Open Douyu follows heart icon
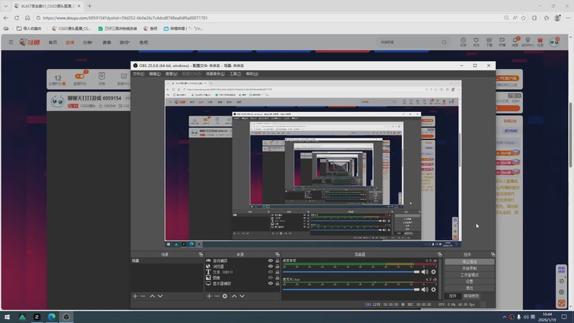574x323 pixels. click(x=476, y=42)
